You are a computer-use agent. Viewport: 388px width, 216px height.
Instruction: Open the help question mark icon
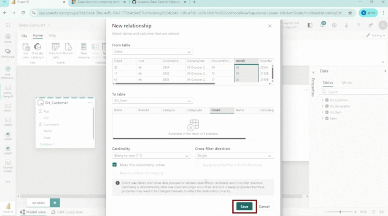(x=358, y=25)
